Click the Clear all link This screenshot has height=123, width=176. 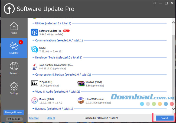point(51,118)
